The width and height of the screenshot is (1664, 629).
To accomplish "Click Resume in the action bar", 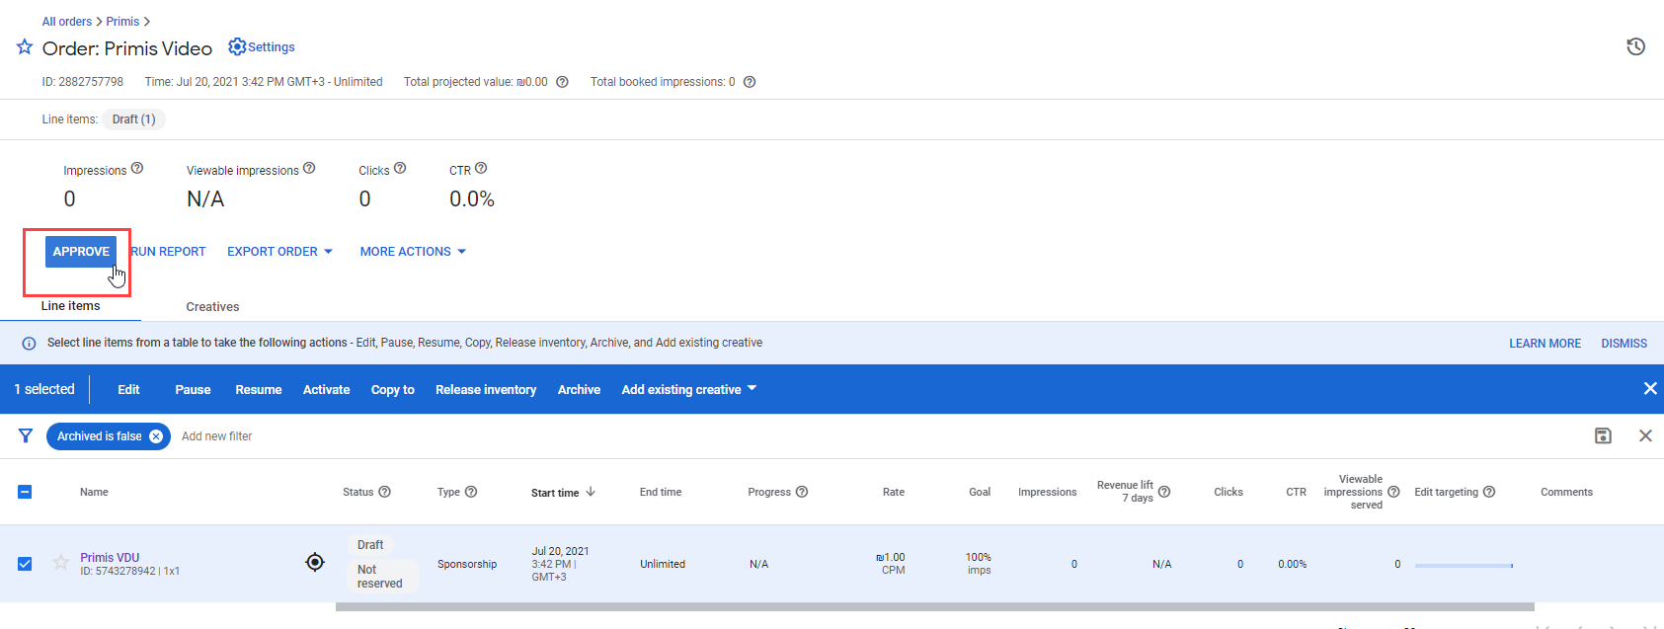I will (259, 390).
